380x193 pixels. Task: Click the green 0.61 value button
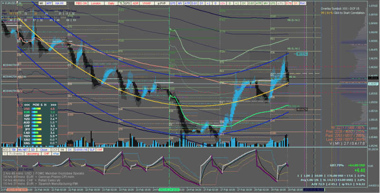pos(251,3)
